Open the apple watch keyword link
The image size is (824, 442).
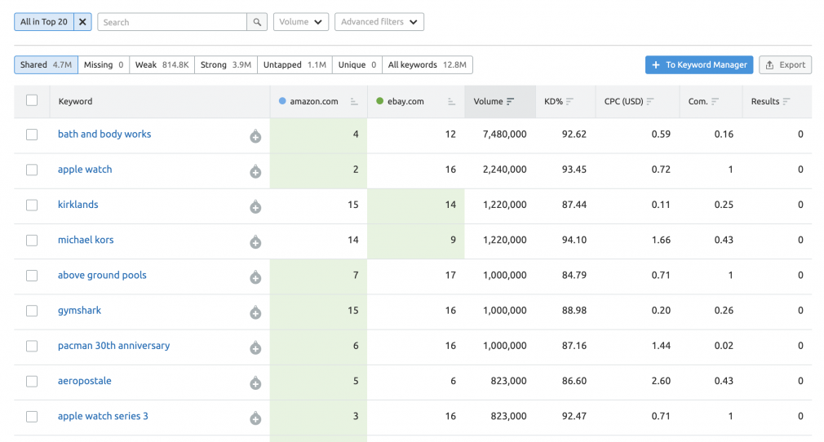click(x=85, y=170)
